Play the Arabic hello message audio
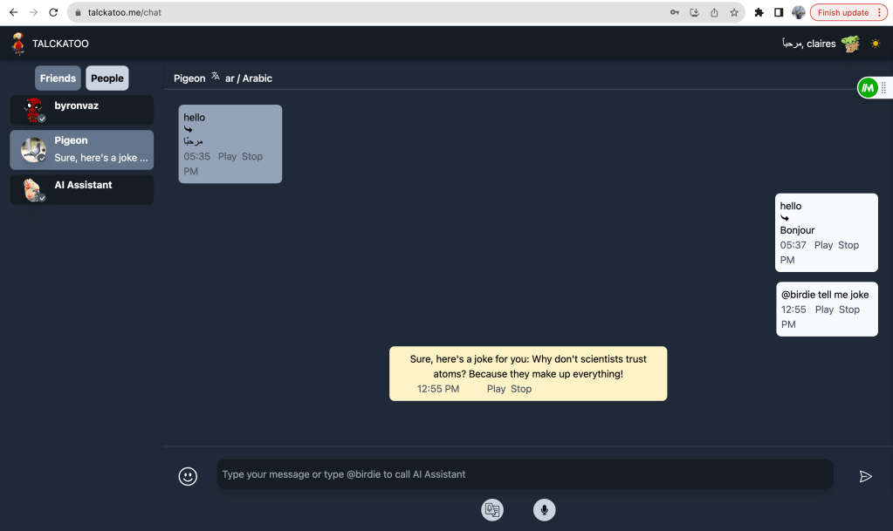Screen dimensions: 893x531 point(227,156)
